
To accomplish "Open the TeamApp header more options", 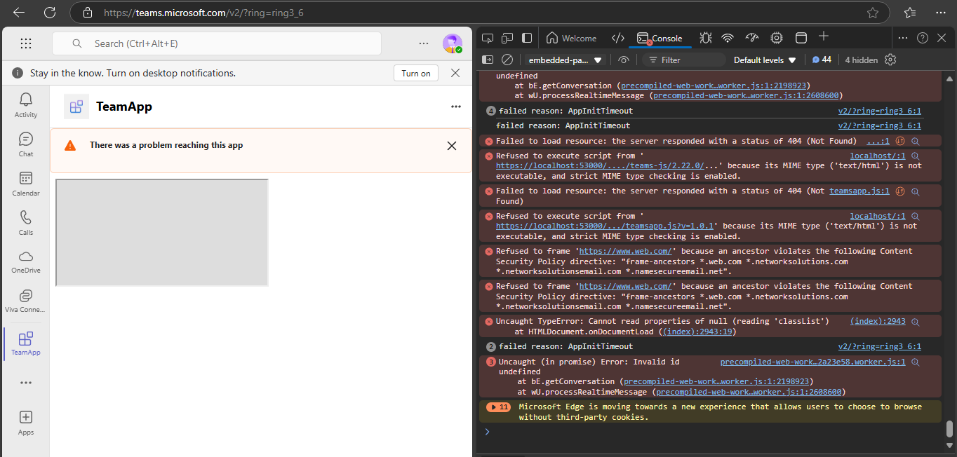I will click(456, 107).
